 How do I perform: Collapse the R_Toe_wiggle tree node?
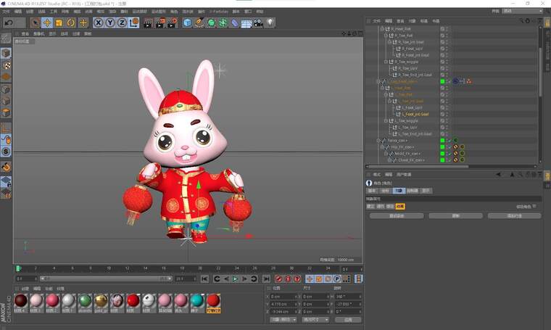pyautogui.click(x=386, y=62)
